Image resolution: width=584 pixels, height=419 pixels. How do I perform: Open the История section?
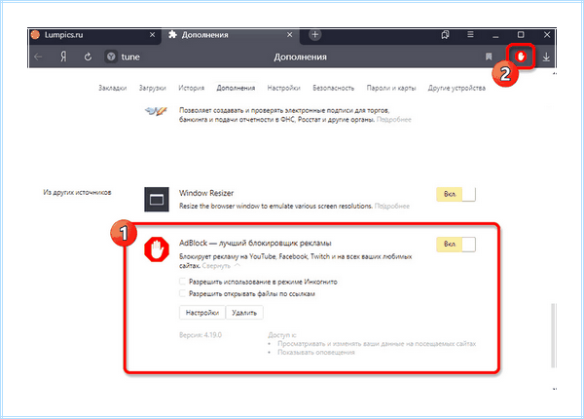tap(191, 88)
